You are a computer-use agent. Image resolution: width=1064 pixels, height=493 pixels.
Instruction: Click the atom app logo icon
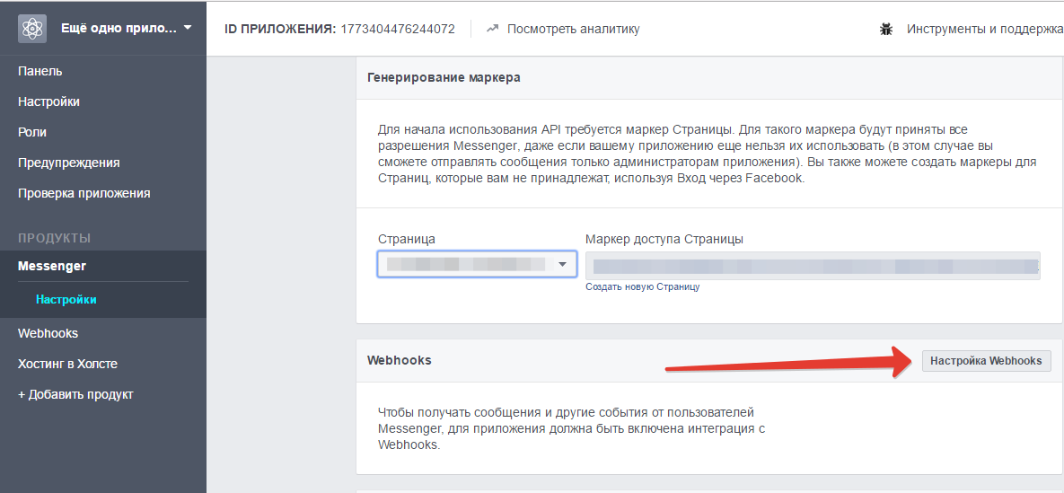point(32,29)
